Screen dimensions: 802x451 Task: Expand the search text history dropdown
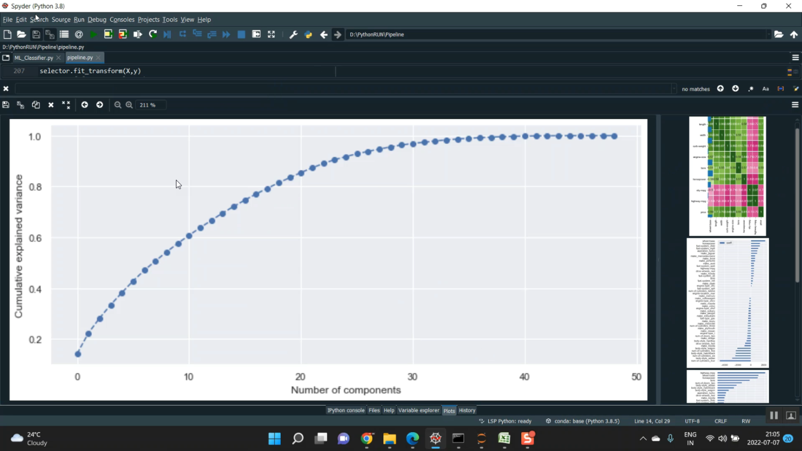[674, 89]
